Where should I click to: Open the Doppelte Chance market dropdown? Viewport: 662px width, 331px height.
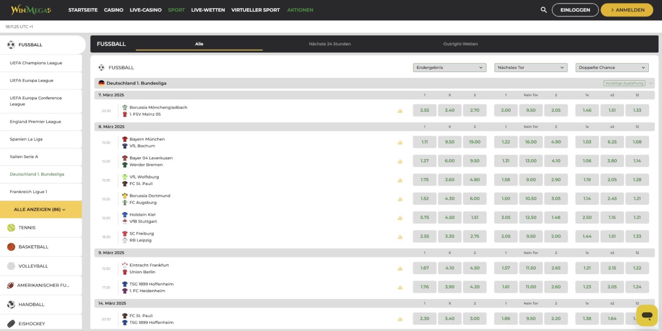[x=612, y=67]
